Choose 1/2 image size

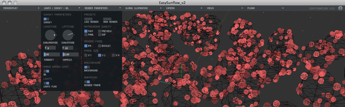99,55
